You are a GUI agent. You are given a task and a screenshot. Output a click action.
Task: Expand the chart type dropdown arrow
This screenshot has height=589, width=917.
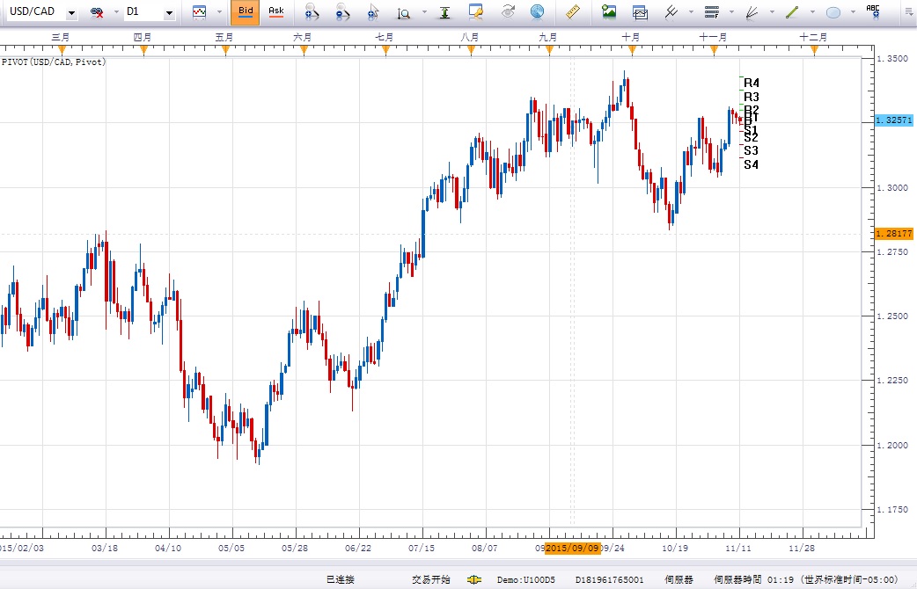tap(219, 12)
